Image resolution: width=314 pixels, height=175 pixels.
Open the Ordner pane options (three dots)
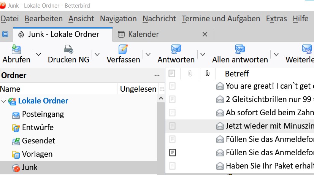click(157, 75)
